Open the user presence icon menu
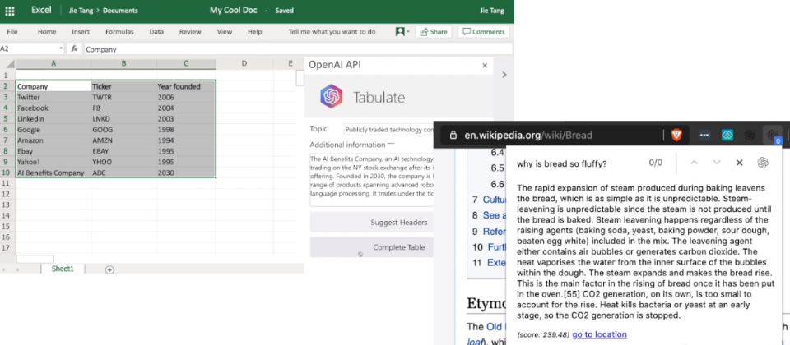The image size is (790, 345). pyautogui.click(x=402, y=32)
